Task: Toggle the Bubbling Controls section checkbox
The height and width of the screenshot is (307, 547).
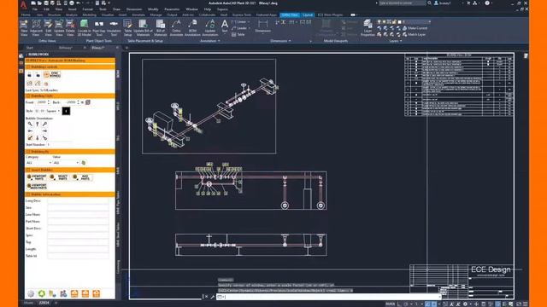Action: [x=28, y=67]
